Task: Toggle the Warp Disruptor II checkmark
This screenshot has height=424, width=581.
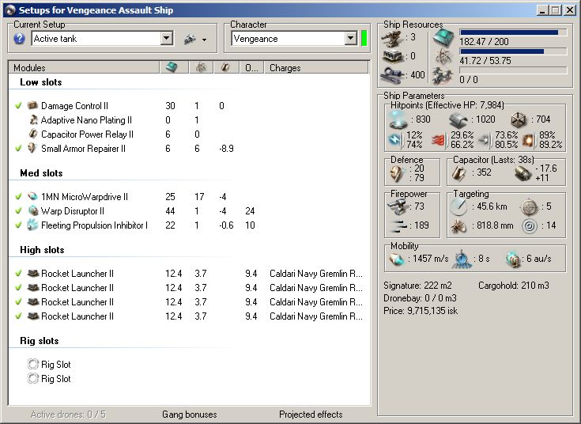Action: pyautogui.click(x=18, y=210)
